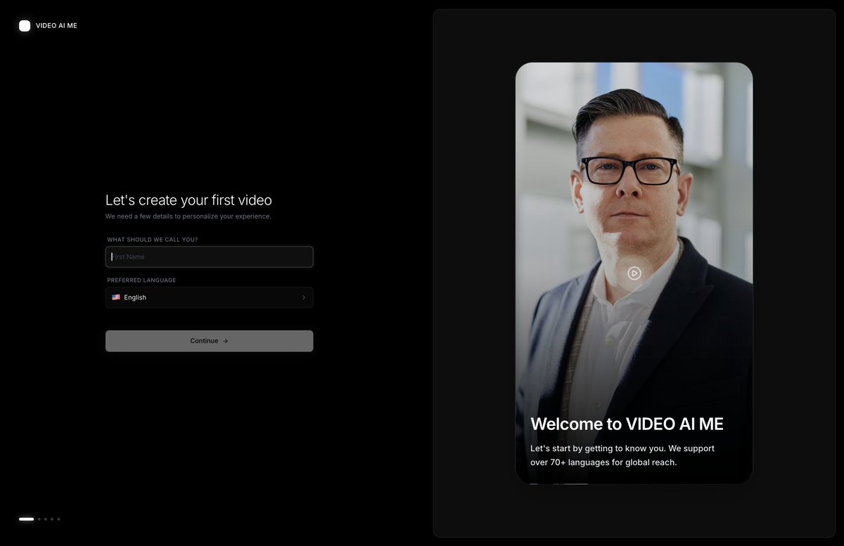Play the welcome video preview
This screenshot has width=844, height=546.
coord(634,273)
